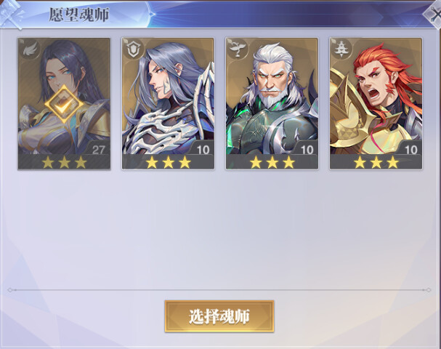Click level 10 badge on silver-haired card
441x349 pixels.
(203, 150)
